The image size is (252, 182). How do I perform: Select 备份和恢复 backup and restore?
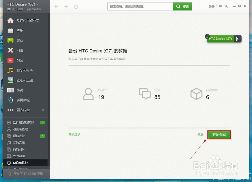[25, 163]
